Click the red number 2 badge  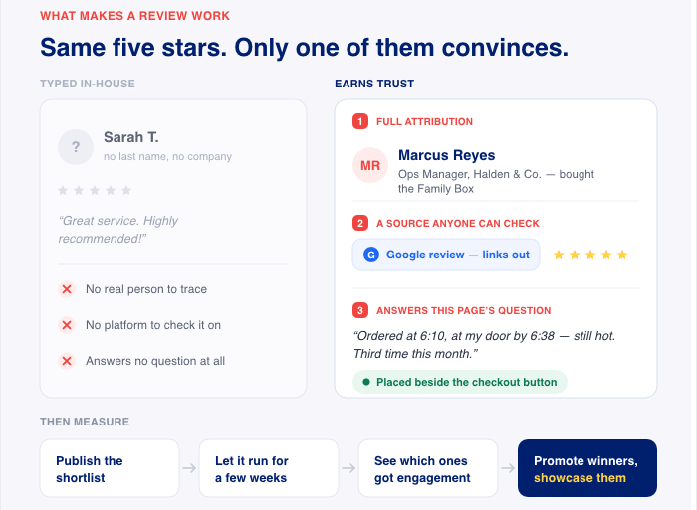click(360, 223)
